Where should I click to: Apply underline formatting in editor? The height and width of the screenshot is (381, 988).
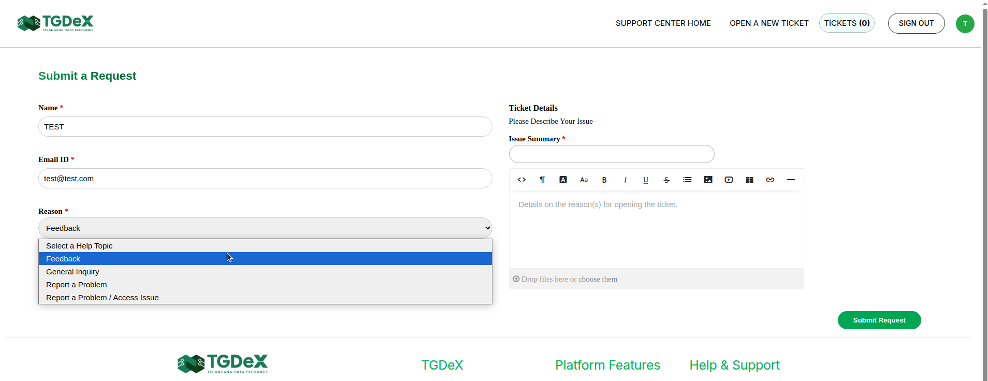coord(646,180)
